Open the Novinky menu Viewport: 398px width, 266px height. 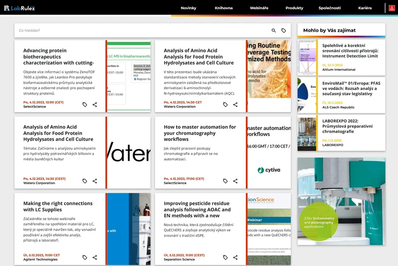click(188, 8)
